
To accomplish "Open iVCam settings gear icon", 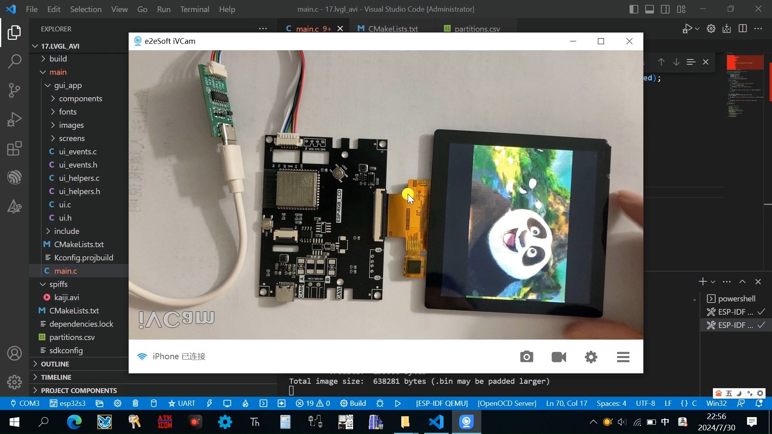I will pyautogui.click(x=591, y=356).
